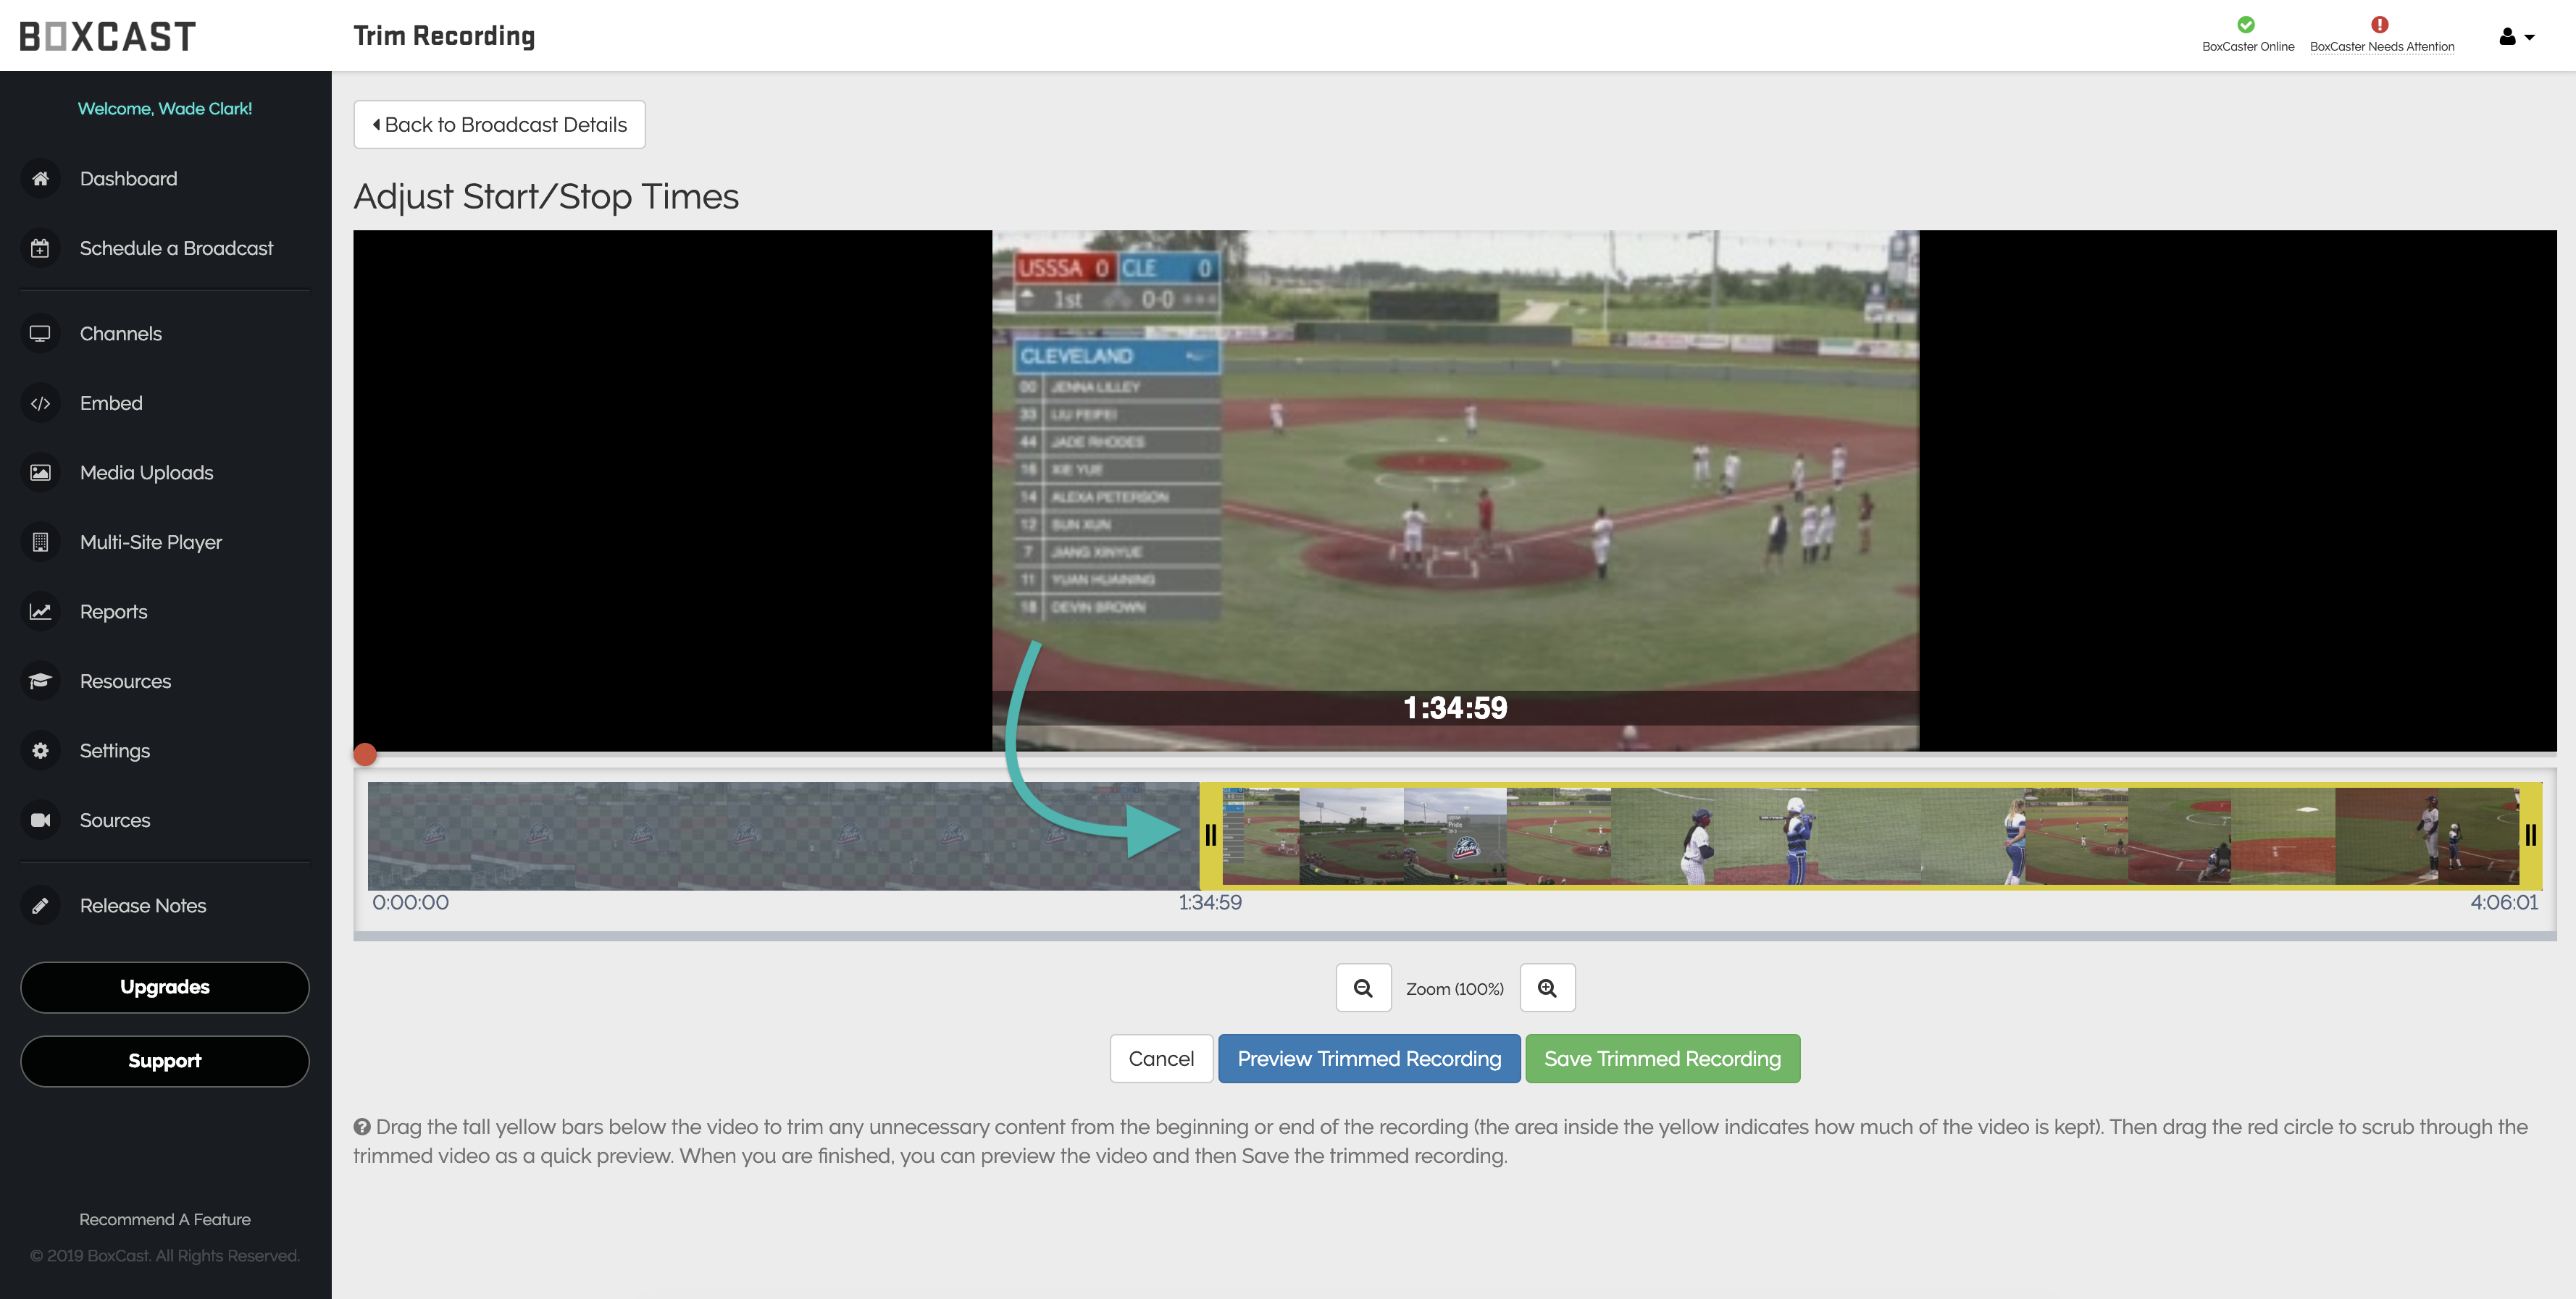Open Media Uploads image icon
This screenshot has height=1299, width=2576.
click(40, 473)
